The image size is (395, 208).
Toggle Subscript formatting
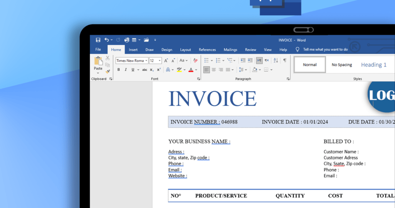[x=152, y=70]
